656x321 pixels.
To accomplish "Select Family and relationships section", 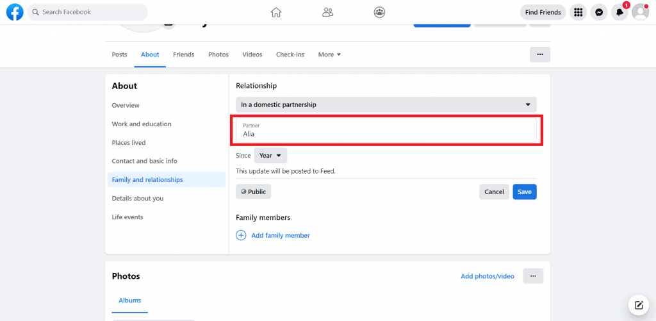I will pyautogui.click(x=167, y=179).
